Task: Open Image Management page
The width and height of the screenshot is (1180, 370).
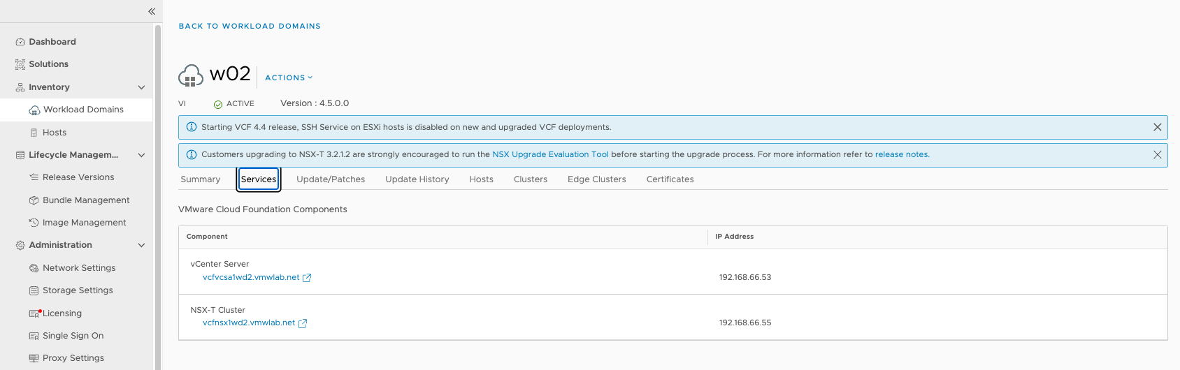Action: (85, 223)
